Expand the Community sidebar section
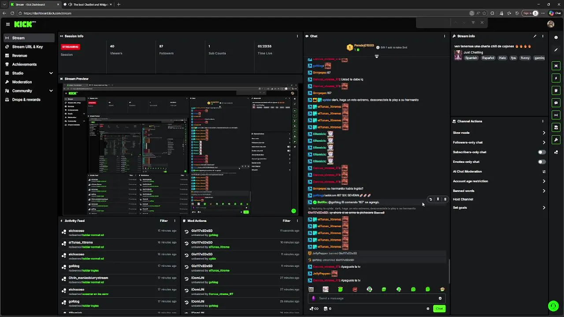The height and width of the screenshot is (317, 564). click(x=51, y=91)
